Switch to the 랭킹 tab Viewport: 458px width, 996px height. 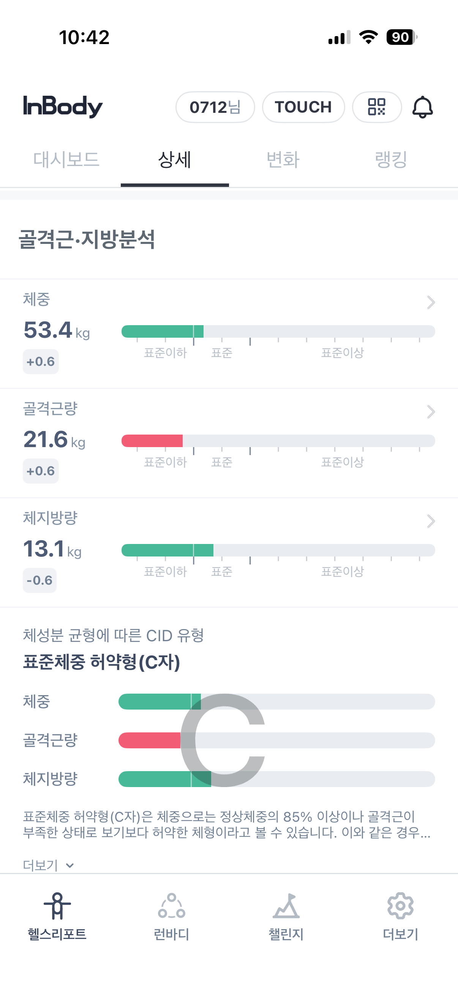(x=391, y=160)
